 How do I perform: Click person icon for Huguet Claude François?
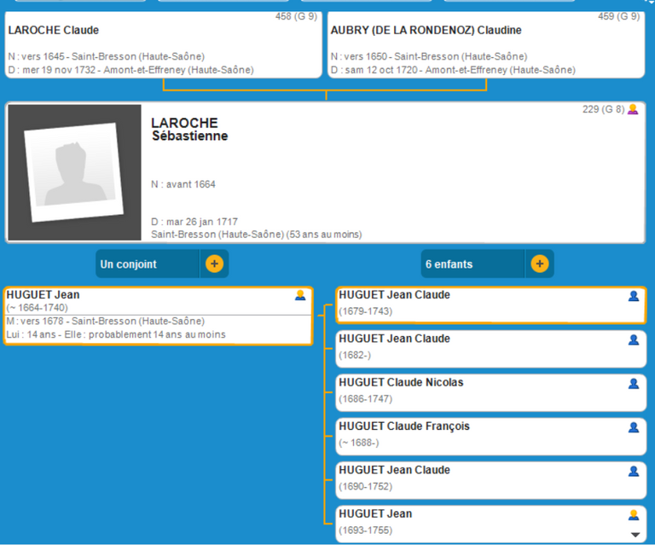pyautogui.click(x=633, y=427)
